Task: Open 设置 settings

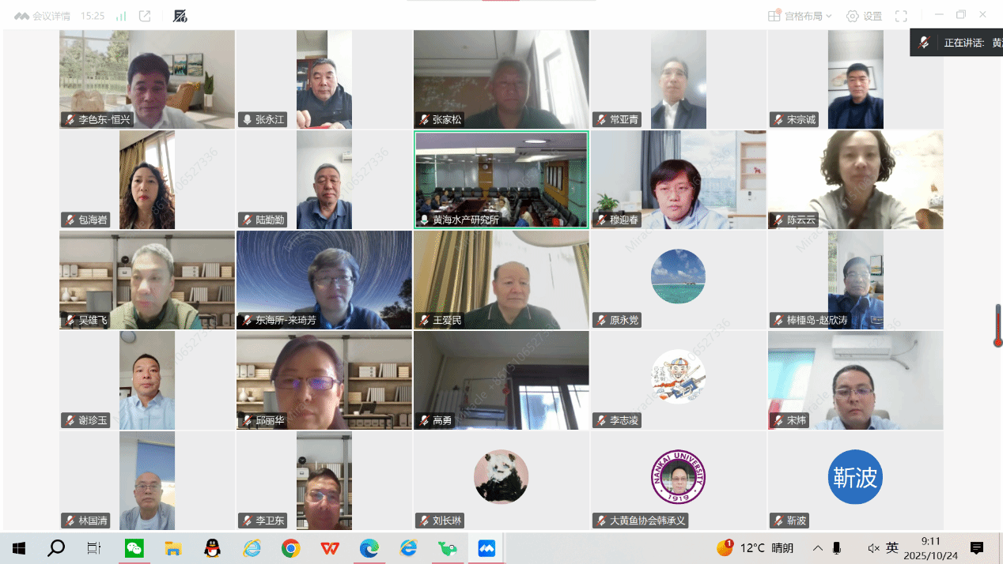Action: tap(864, 16)
